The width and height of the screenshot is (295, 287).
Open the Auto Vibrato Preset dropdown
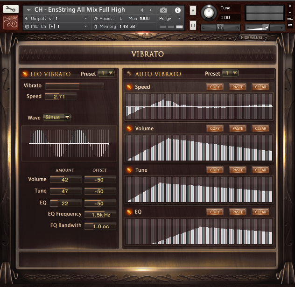[230, 73]
